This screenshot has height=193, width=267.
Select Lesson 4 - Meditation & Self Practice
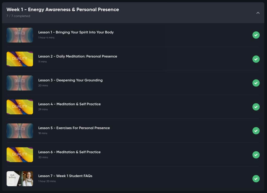coord(69,104)
